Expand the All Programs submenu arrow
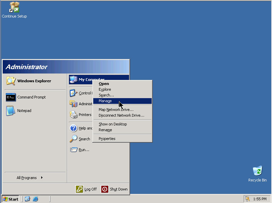The image size is (272, 203). pos(42,178)
